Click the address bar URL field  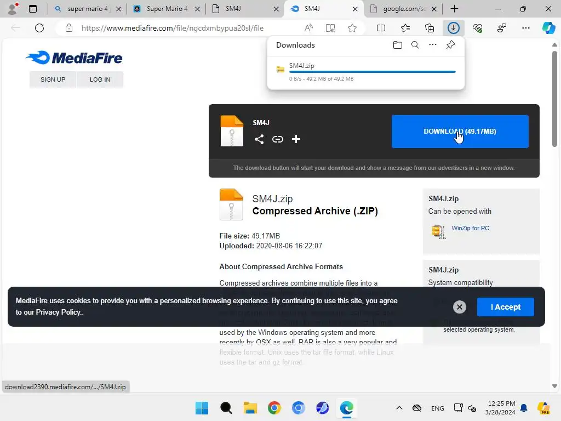pyautogui.click(x=173, y=28)
